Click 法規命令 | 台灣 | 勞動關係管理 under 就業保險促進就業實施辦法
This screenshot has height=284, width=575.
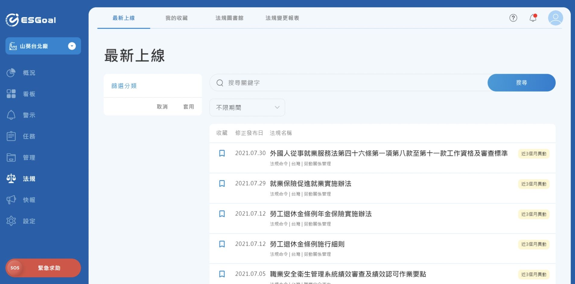(x=300, y=194)
